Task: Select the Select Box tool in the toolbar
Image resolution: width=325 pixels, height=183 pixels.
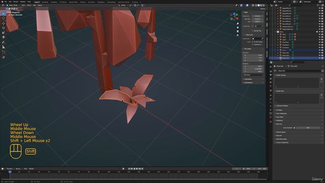Action: (4, 14)
